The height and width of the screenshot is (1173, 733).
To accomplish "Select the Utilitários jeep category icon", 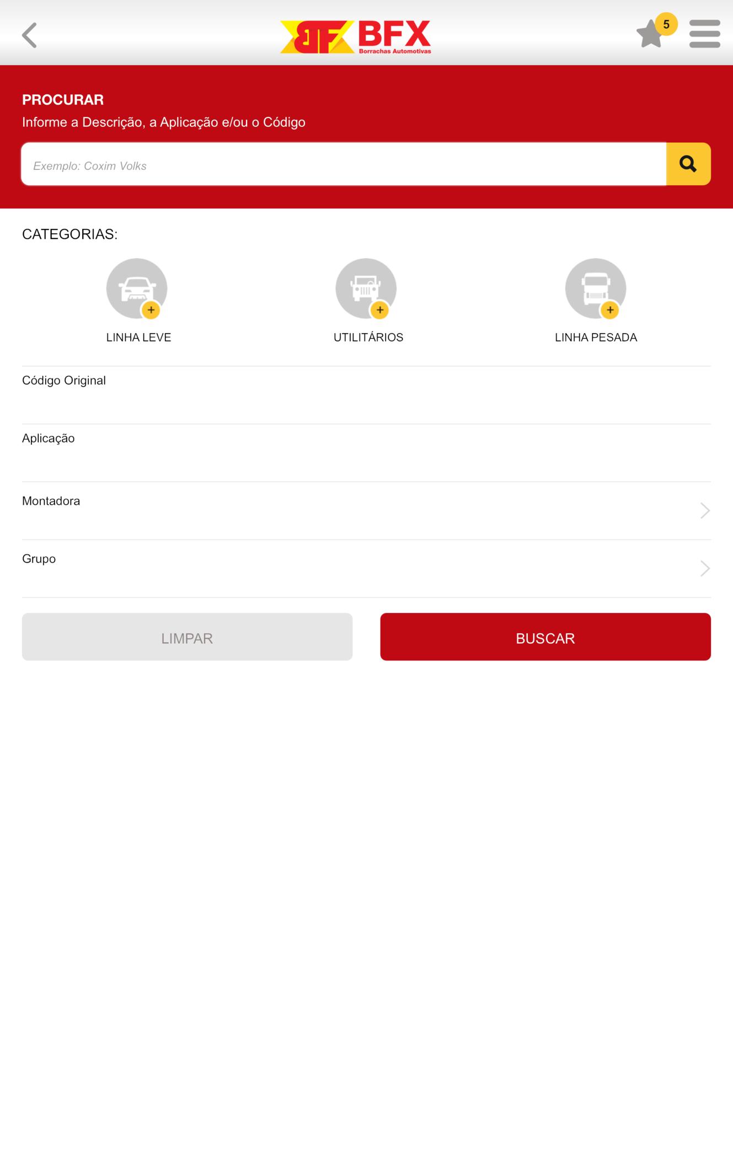I will click(366, 289).
